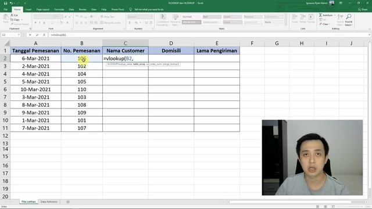Expand the formula bar with its chevron

[369, 35]
